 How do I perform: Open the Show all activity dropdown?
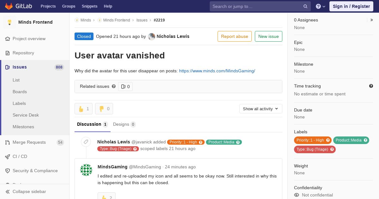point(261,109)
